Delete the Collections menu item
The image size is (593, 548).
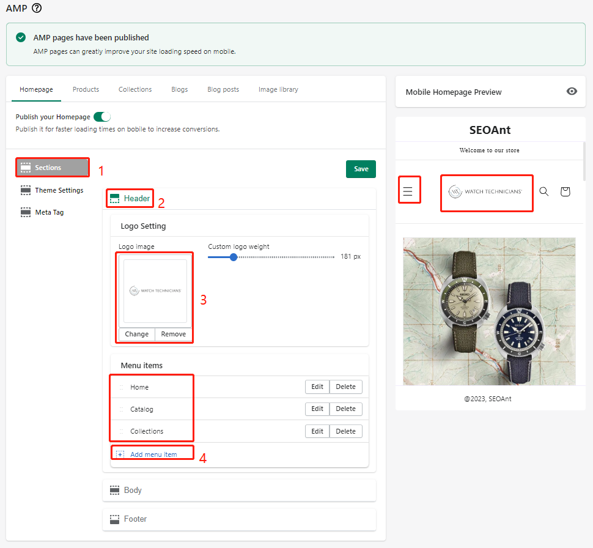(345, 431)
